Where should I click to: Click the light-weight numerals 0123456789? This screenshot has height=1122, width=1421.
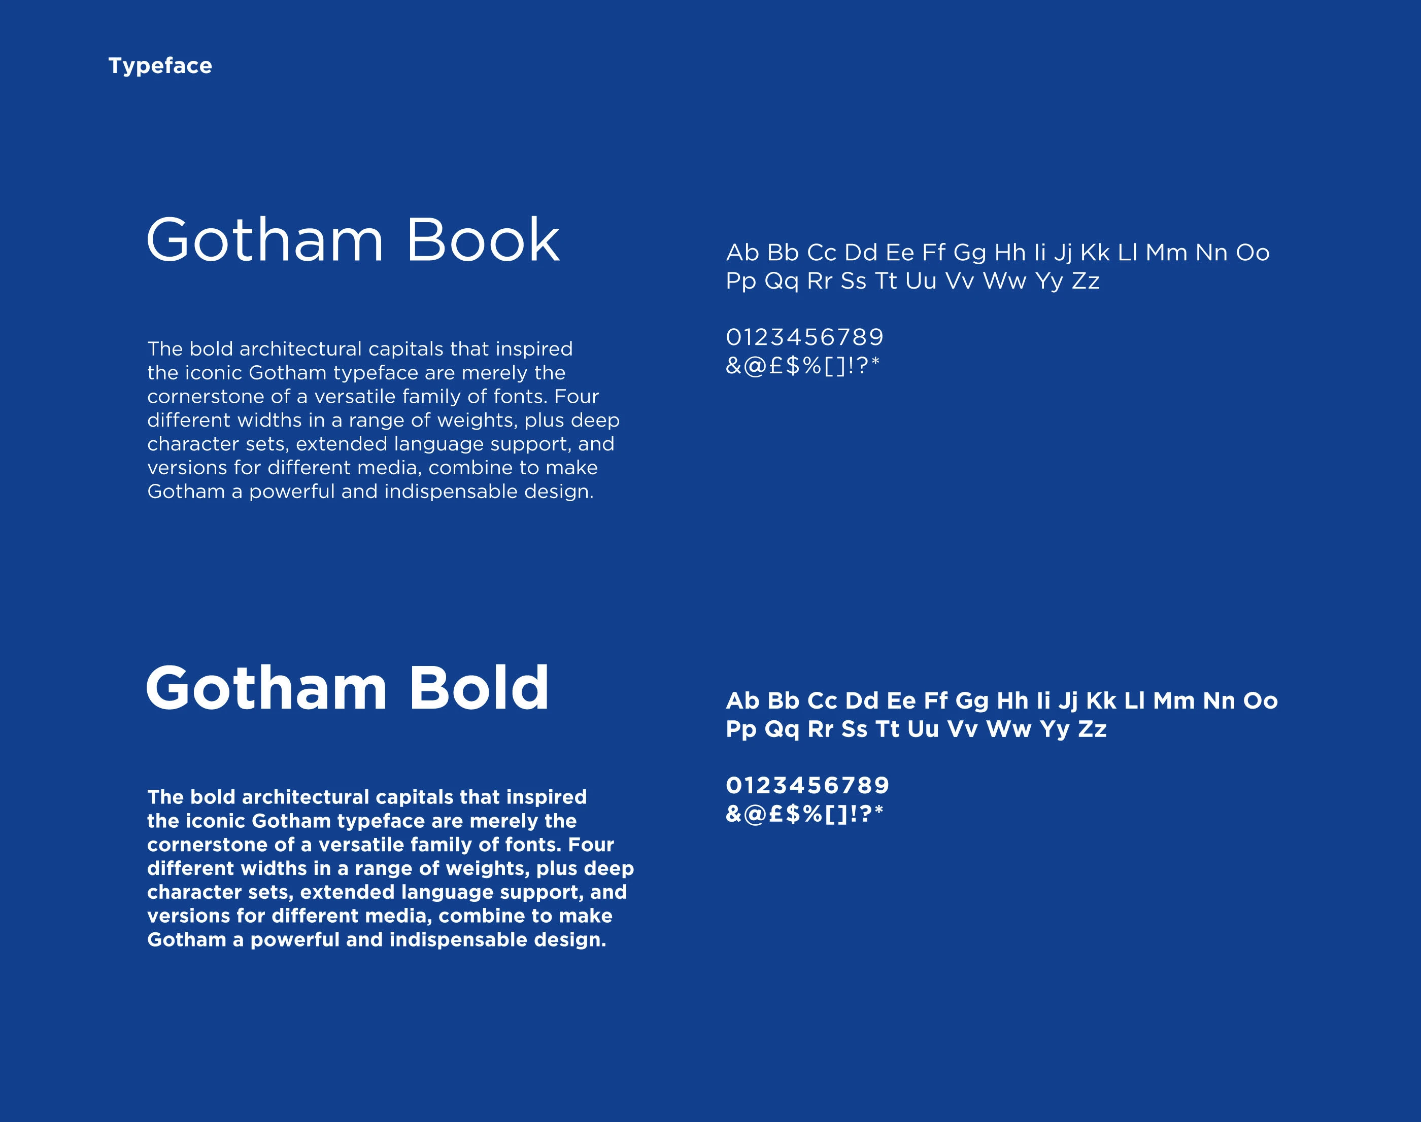click(804, 337)
